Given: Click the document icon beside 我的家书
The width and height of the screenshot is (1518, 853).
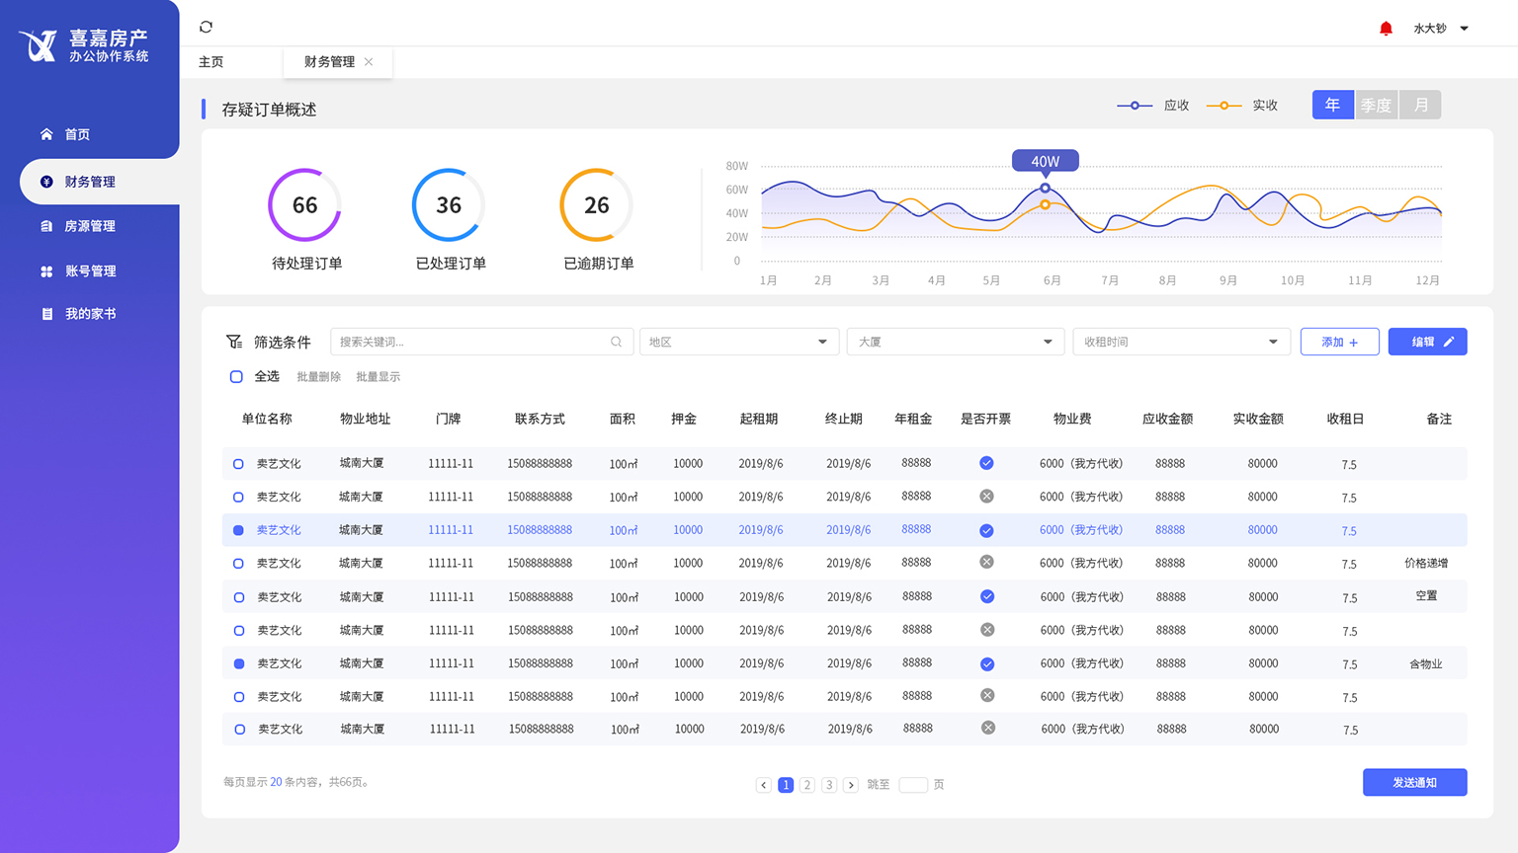Looking at the screenshot, I should pyautogui.click(x=46, y=314).
